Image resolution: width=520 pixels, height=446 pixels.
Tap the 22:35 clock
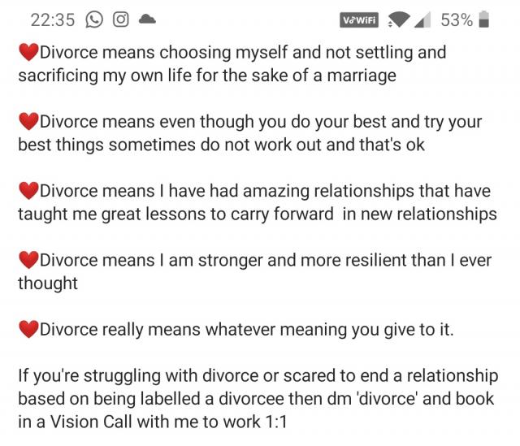53,19
